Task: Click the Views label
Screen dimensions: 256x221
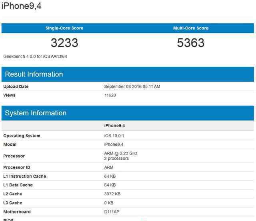Action: [9, 95]
